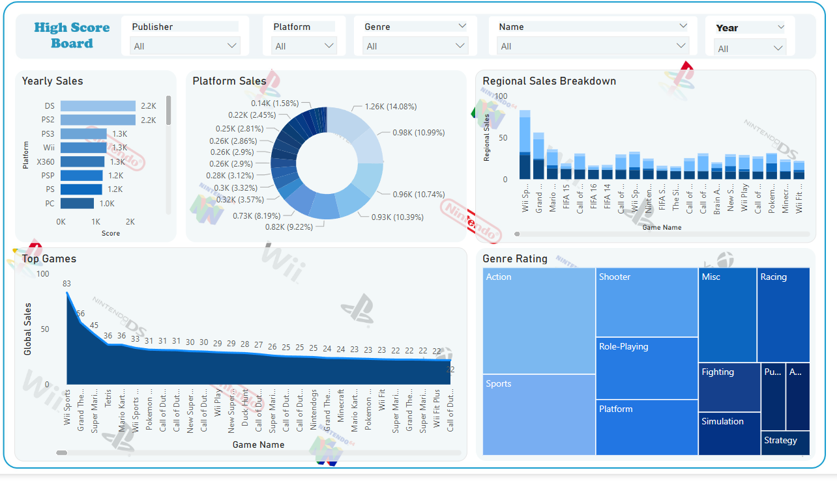Click the chevron beside the Name header
Viewport: 837px width, 481px height.
click(x=683, y=26)
